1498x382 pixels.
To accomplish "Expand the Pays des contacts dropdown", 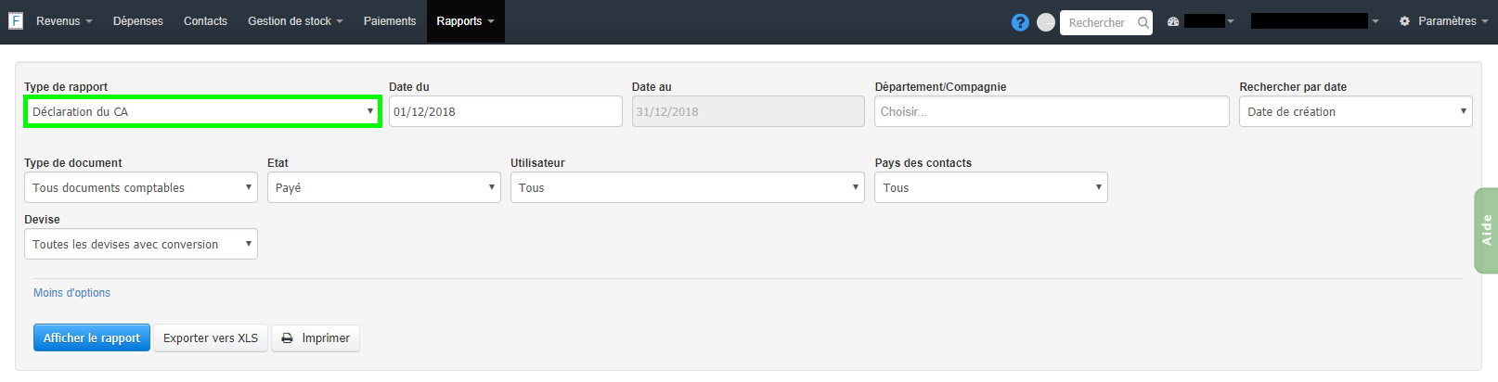I will point(990,188).
